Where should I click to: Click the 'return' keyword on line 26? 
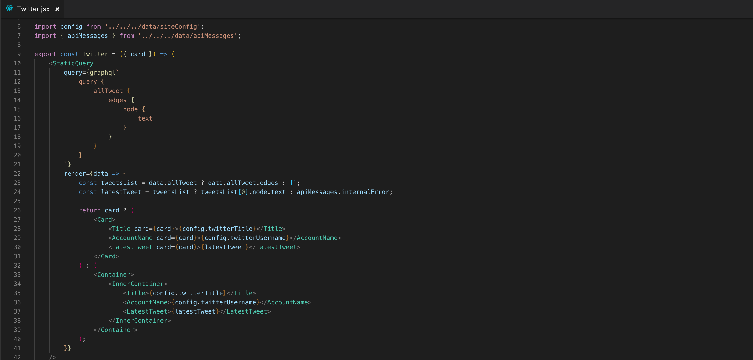pos(90,210)
